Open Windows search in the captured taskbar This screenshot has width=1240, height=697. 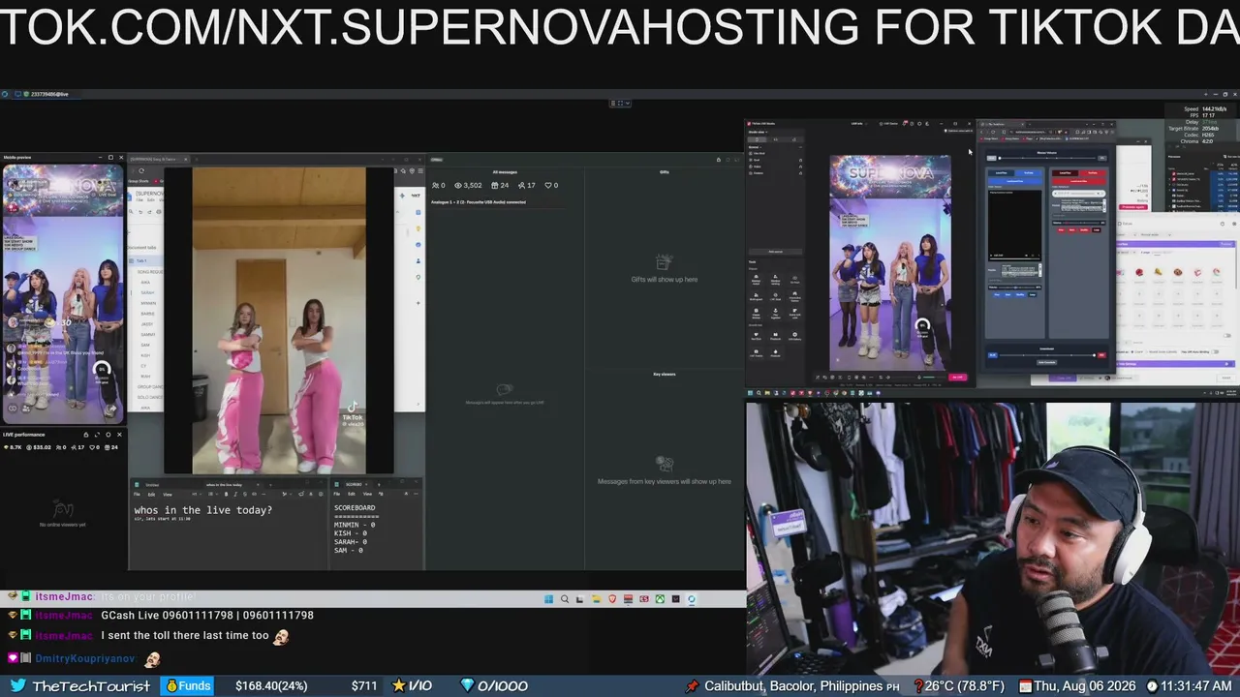565,599
